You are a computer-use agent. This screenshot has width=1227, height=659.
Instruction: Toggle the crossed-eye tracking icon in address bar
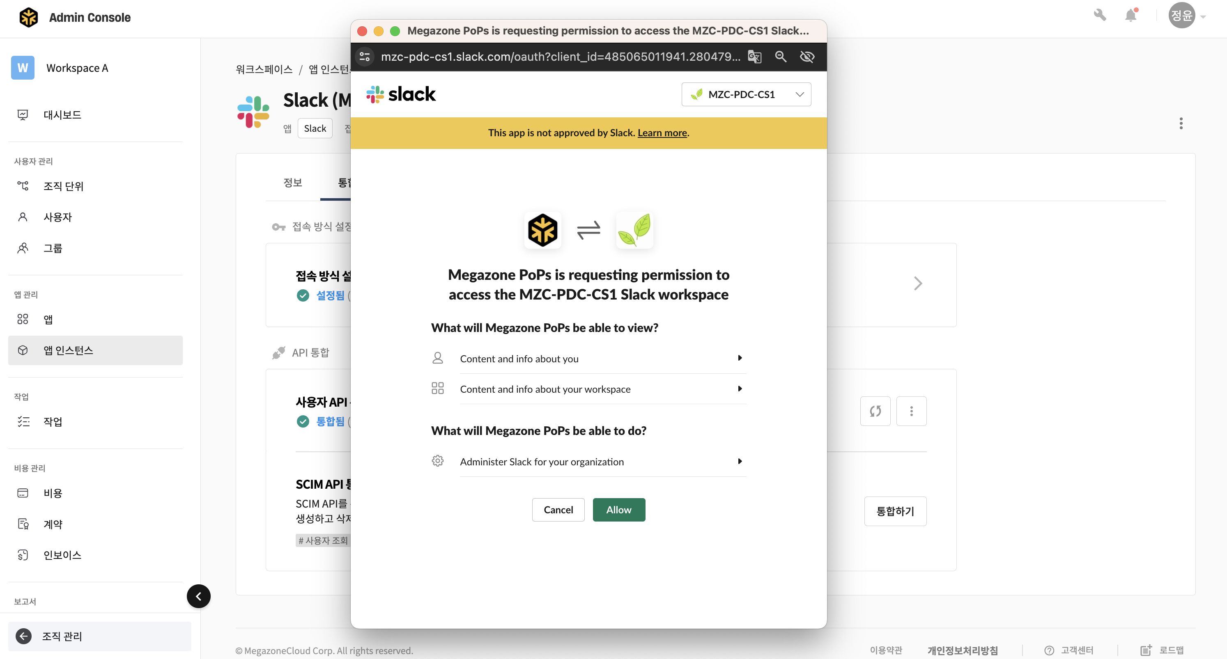point(807,57)
